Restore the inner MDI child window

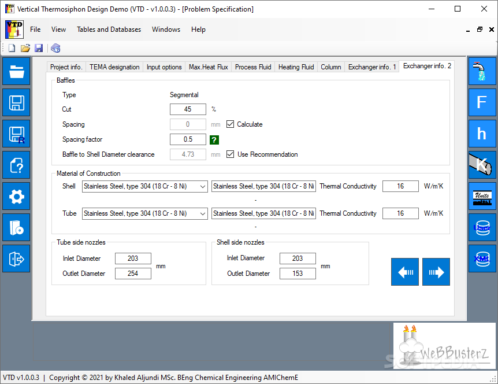pos(480,29)
